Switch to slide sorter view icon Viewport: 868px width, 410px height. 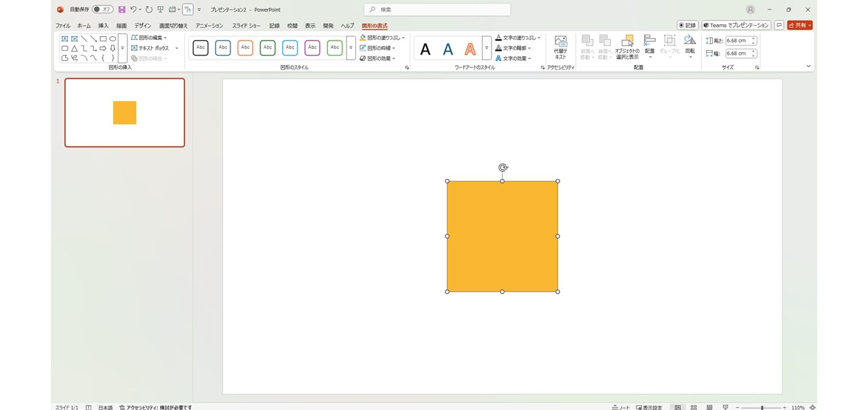[x=693, y=407]
